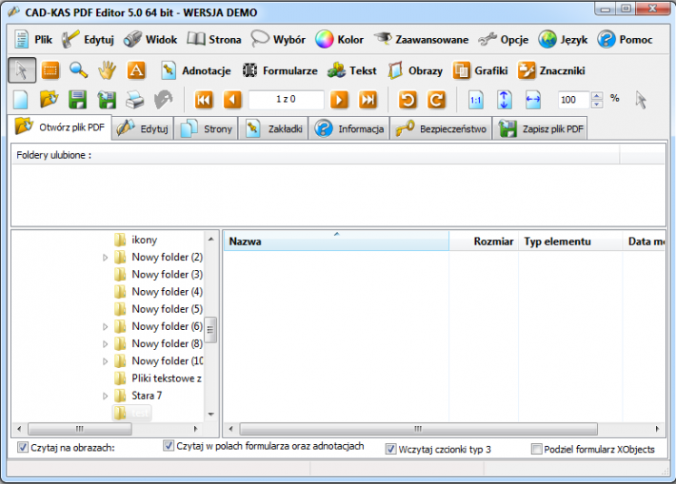Enable Podziel formularz XObjects
The width and height of the screenshot is (676, 484).
tap(536, 449)
